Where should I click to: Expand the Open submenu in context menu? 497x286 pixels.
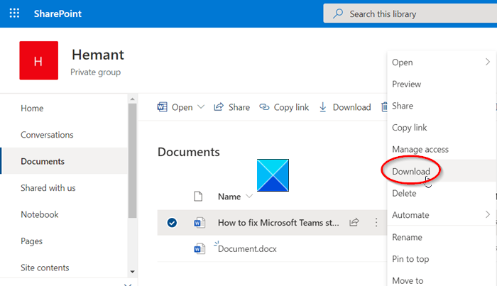pos(487,62)
